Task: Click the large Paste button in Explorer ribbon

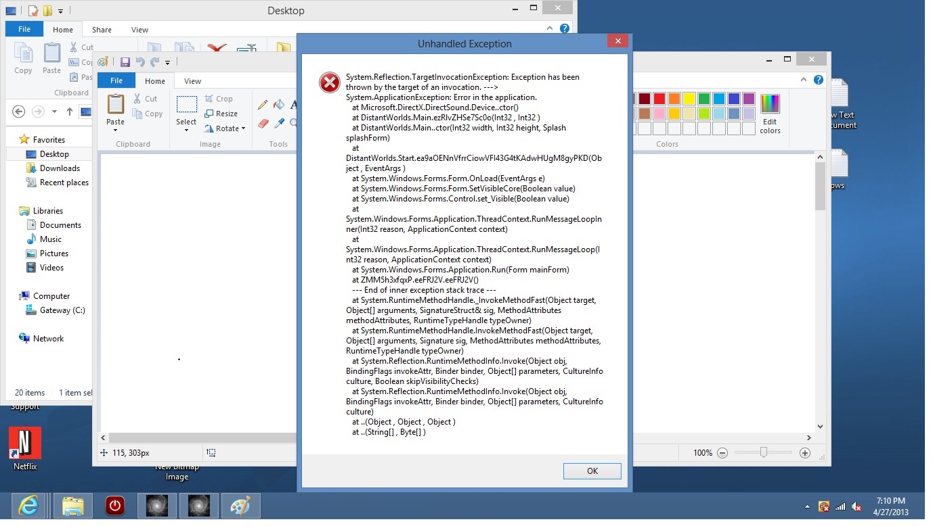Action: 51,58
